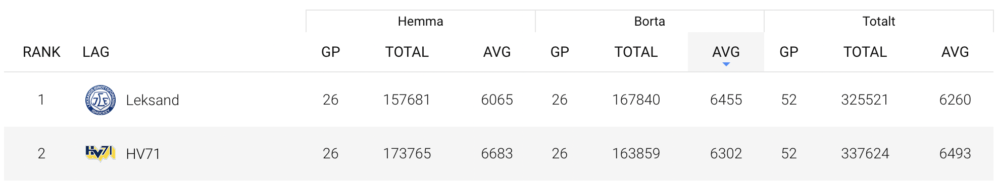This screenshot has height=181, width=997.
Task: Sort by Hemma TOTAL column header
Action: click(x=407, y=52)
